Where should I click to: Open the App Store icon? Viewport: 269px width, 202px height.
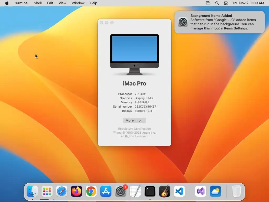tap(106, 191)
